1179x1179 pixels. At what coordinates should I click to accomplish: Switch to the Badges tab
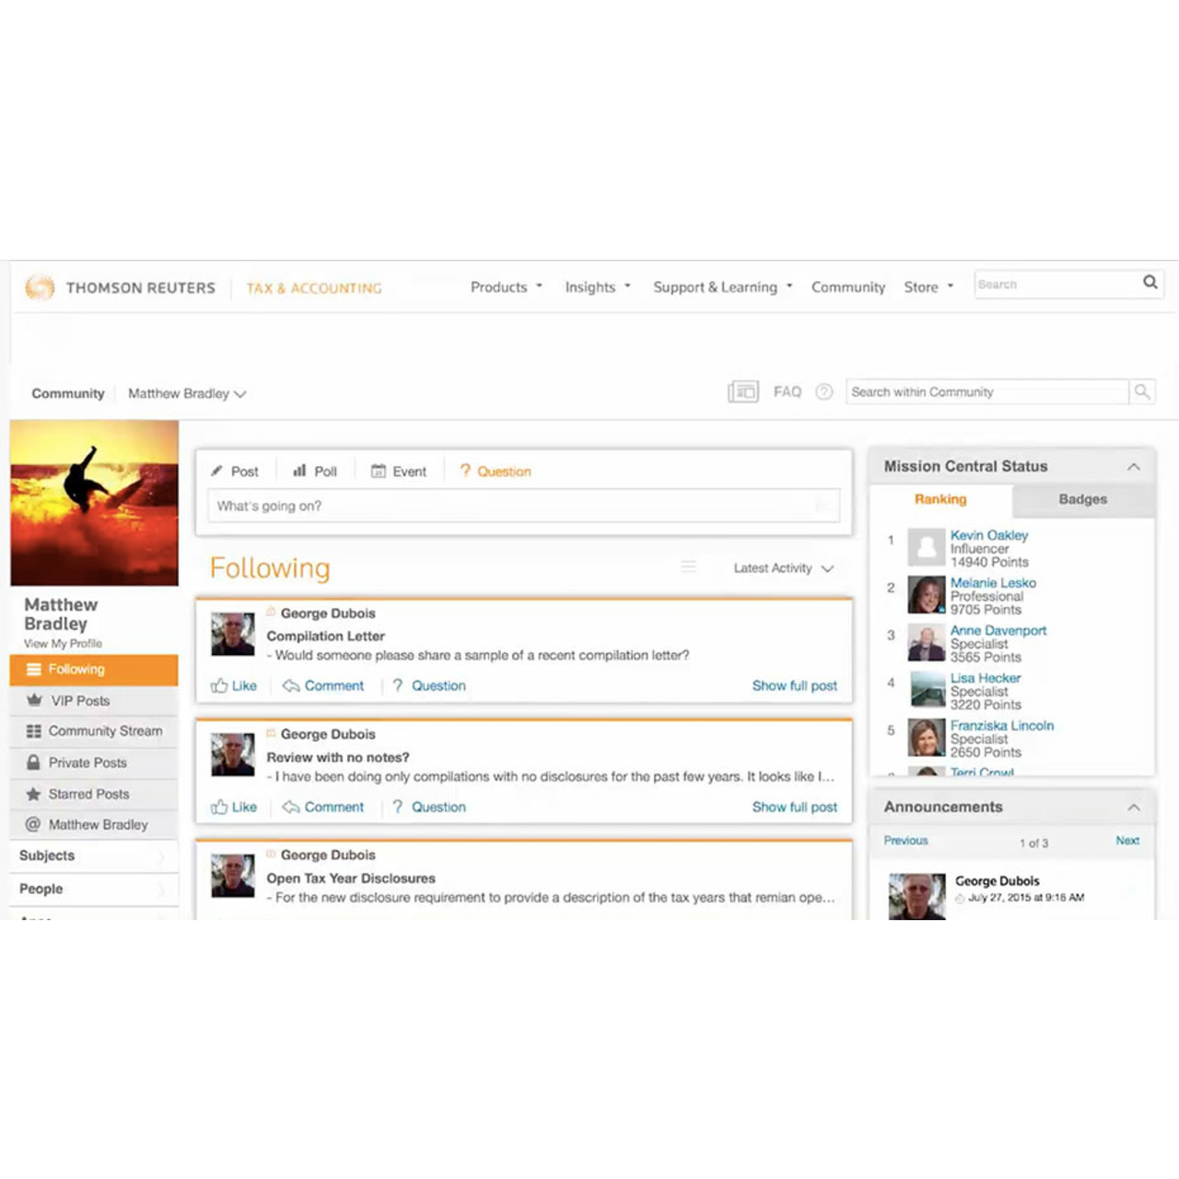point(1082,499)
